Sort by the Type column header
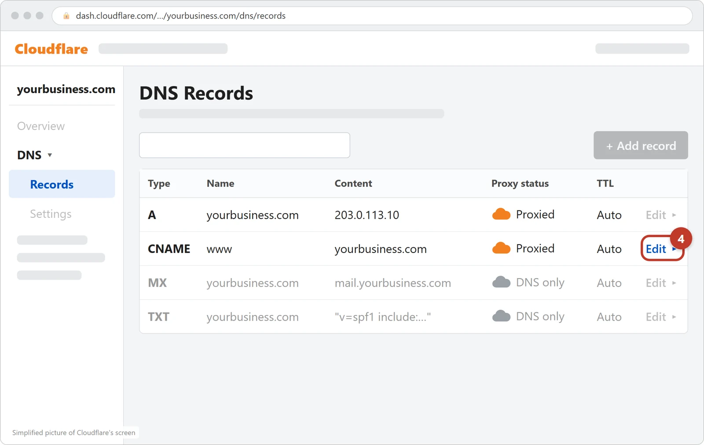704x445 pixels. point(159,184)
